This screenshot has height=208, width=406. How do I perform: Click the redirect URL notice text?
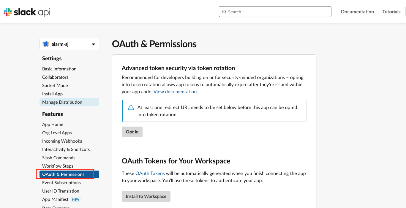coord(217,111)
